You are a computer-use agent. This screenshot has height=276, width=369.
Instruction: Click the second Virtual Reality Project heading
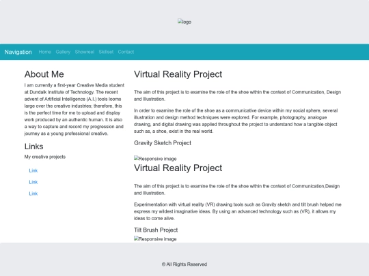(178, 168)
